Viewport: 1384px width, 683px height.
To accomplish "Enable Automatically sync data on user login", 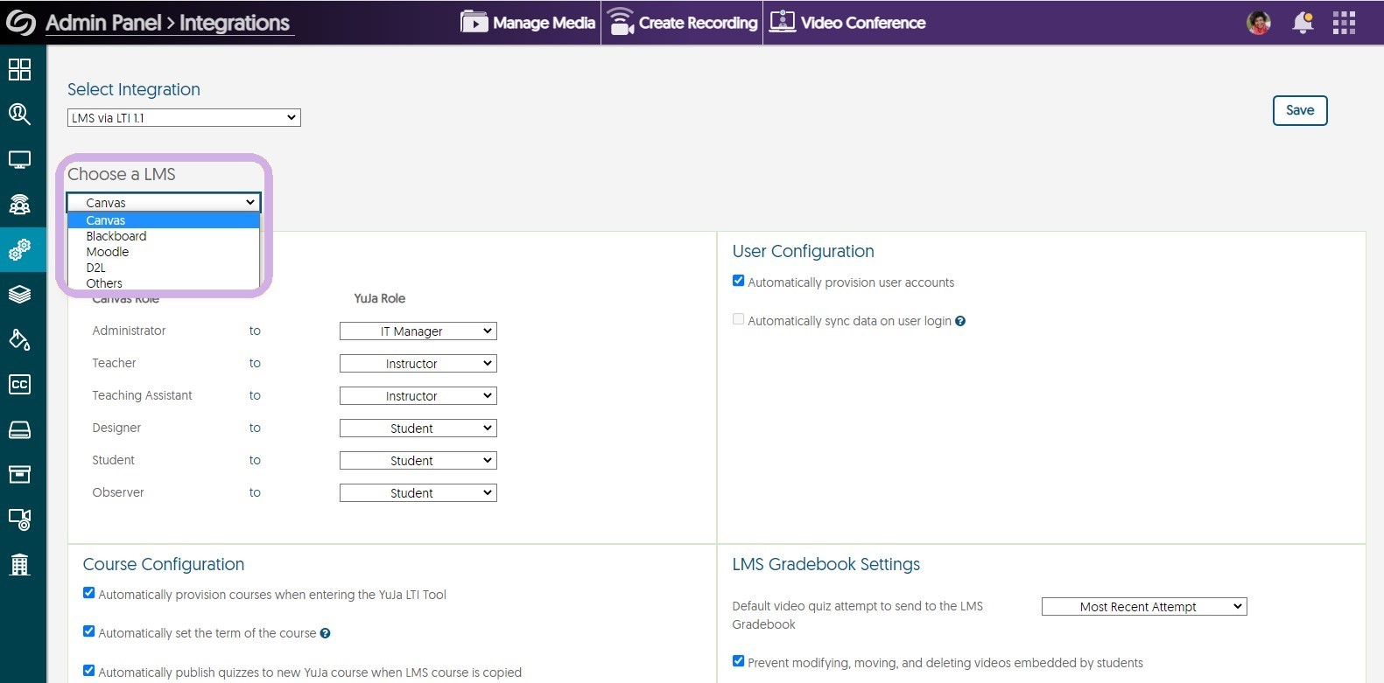I will (x=738, y=320).
